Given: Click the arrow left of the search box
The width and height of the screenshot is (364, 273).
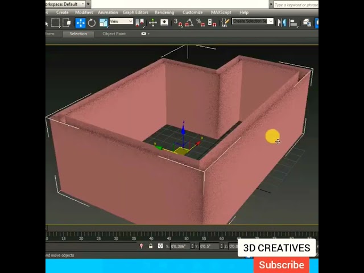Looking at the screenshot, I should point(271,5).
